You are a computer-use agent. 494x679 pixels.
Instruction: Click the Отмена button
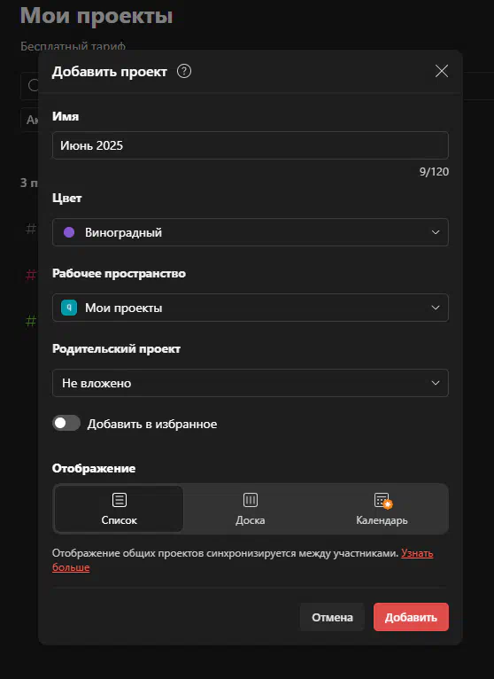click(332, 617)
